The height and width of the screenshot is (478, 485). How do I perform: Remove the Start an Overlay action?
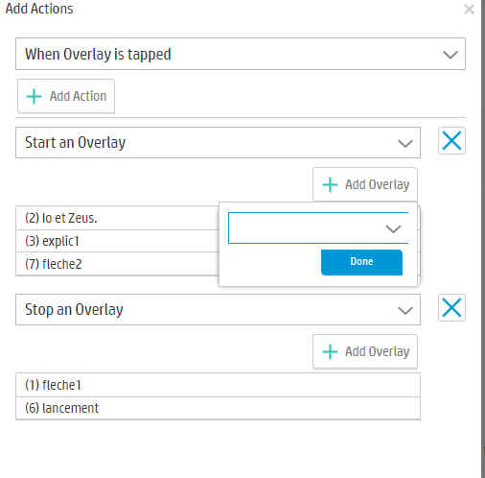pos(451,141)
